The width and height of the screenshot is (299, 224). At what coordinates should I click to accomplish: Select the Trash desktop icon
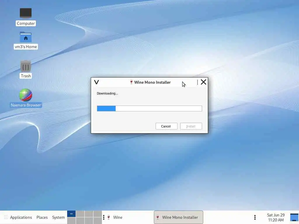pyautogui.click(x=26, y=69)
